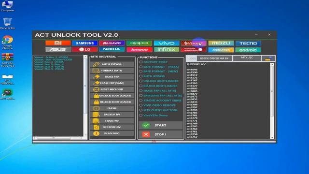Pick the LG brand logo
Viewport: 309px width, 174px height.
pos(85,49)
